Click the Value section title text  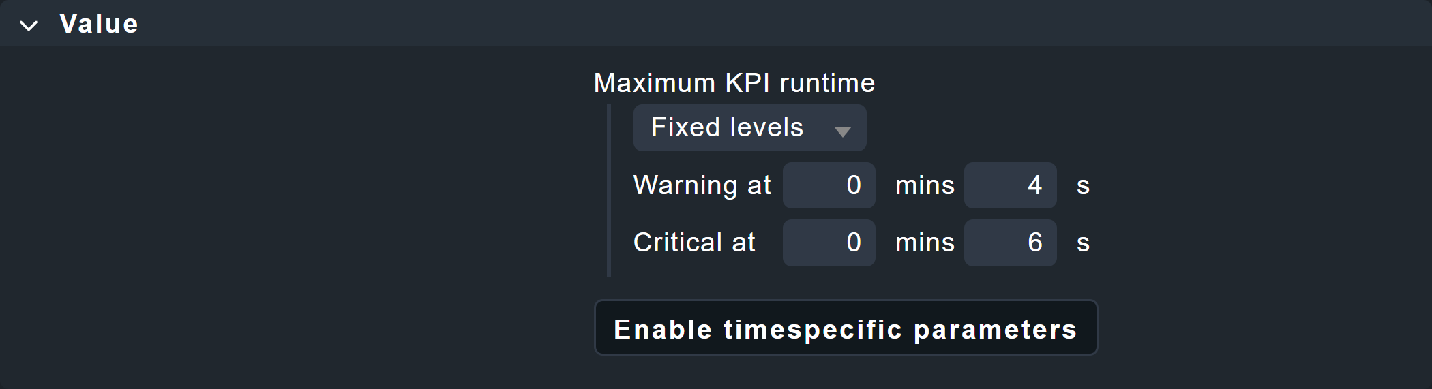[x=99, y=24]
